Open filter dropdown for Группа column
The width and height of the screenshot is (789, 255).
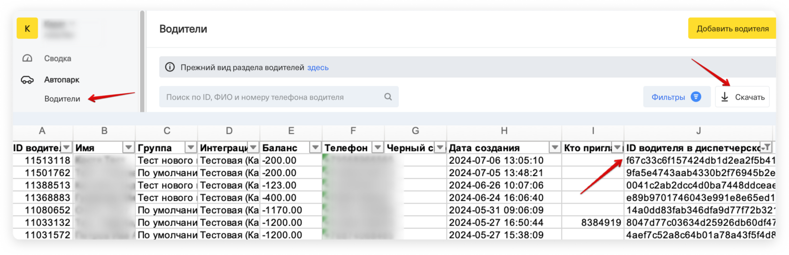[191, 148]
